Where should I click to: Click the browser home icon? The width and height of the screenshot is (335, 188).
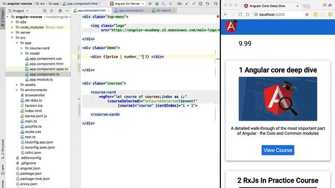(248, 15)
